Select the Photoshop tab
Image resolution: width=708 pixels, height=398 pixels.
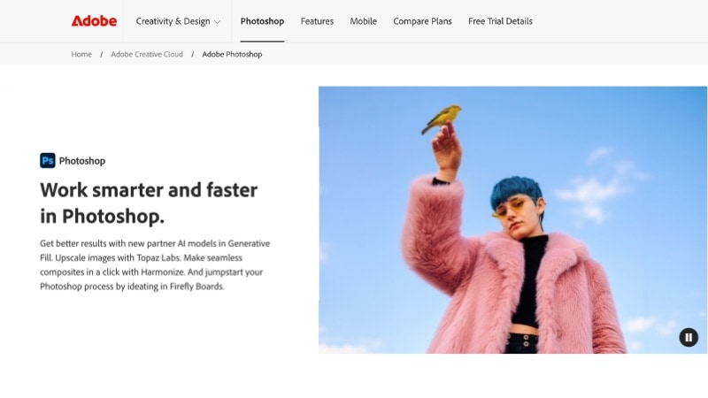point(262,21)
